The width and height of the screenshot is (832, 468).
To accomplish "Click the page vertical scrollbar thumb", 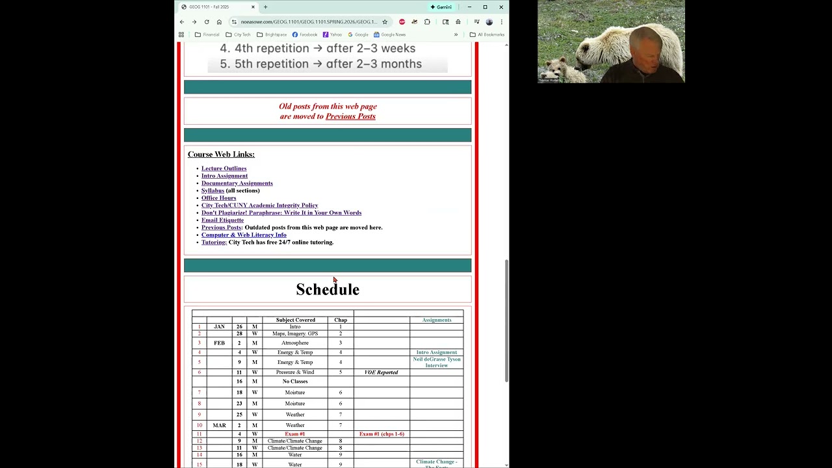I will pos(506,320).
